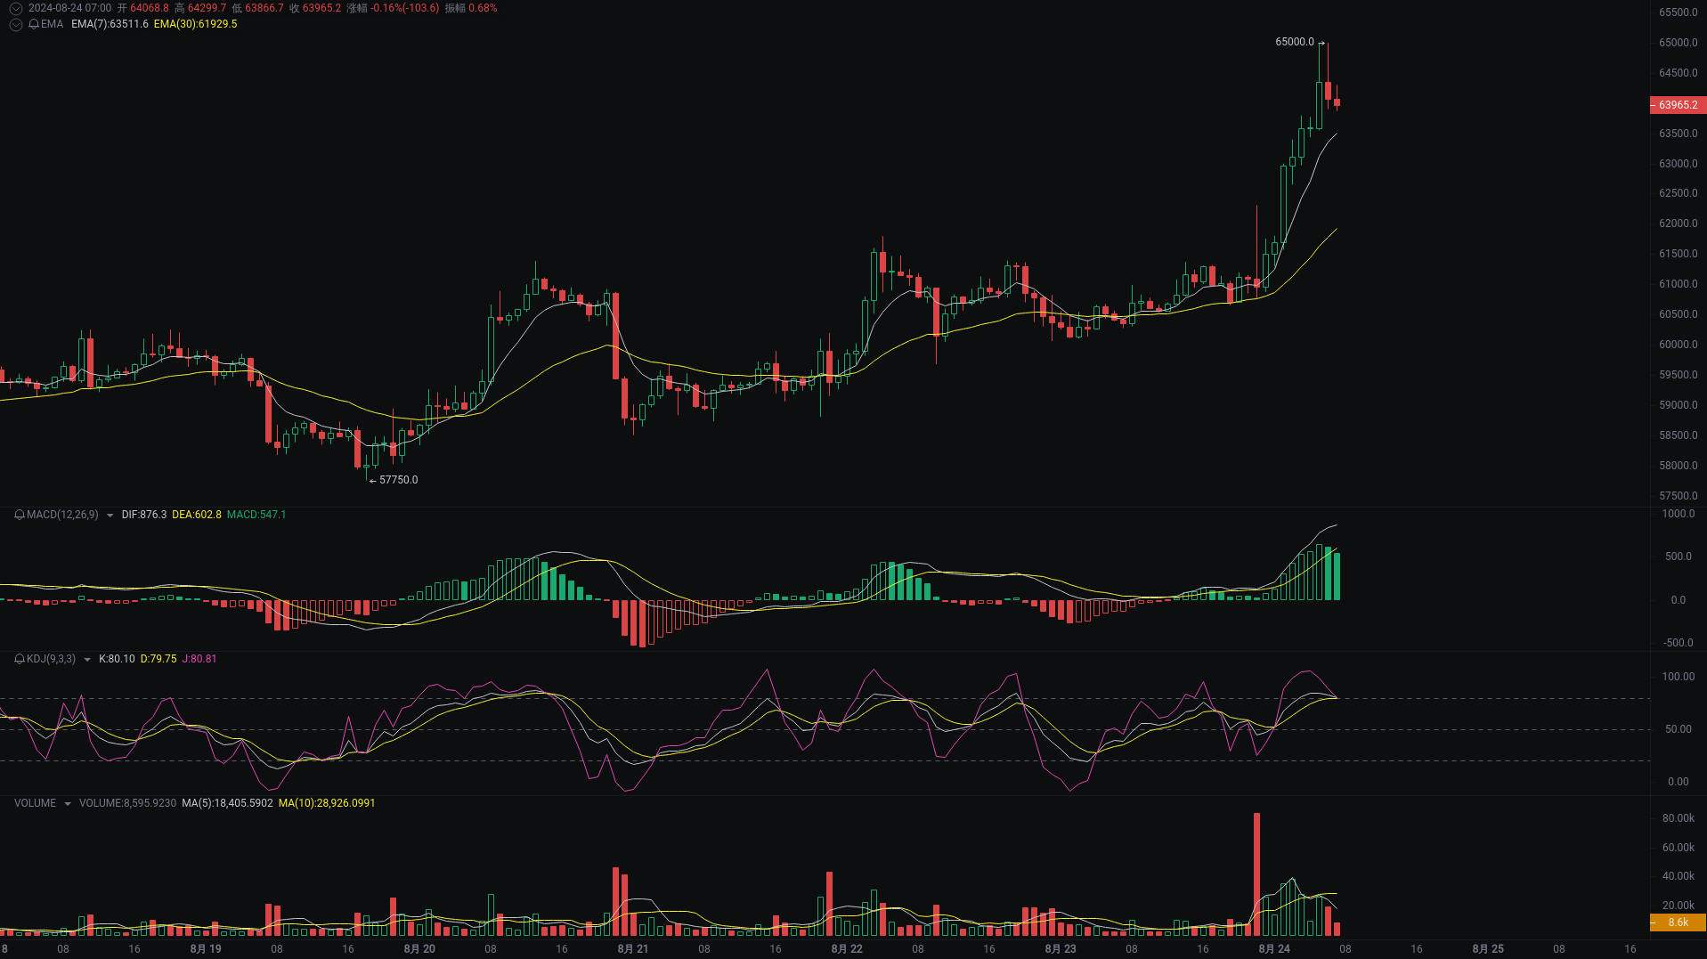Click the 8月 20 axis date label
The width and height of the screenshot is (1707, 959).
(x=419, y=949)
